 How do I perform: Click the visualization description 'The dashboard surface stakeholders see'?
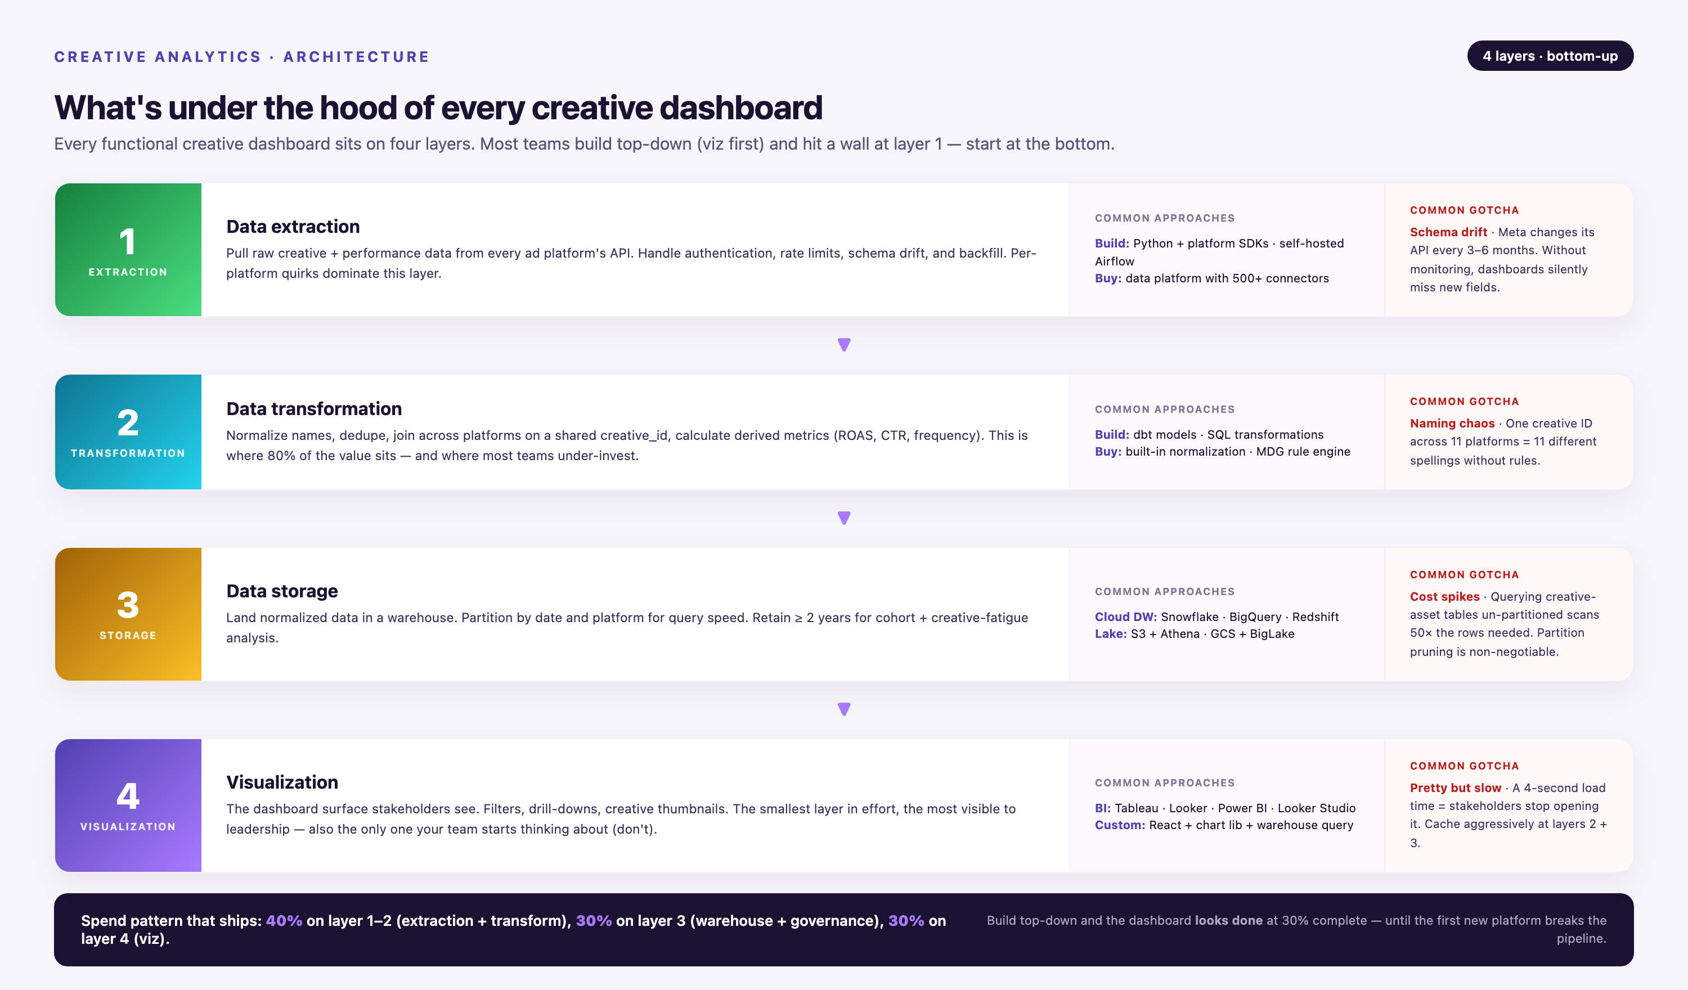point(621,818)
